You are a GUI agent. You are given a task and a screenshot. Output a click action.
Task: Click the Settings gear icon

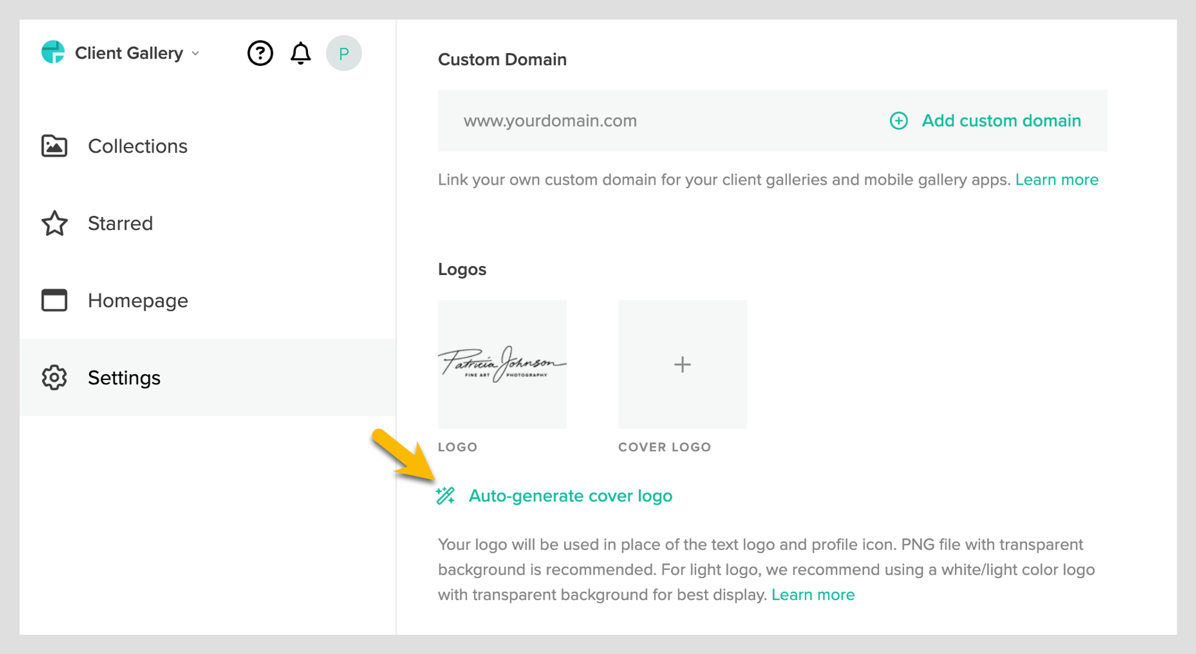pos(54,377)
